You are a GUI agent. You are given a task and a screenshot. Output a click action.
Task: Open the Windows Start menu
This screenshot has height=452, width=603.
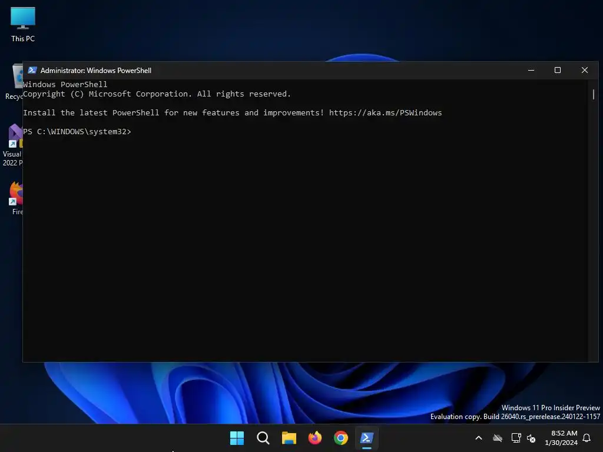[237, 438]
